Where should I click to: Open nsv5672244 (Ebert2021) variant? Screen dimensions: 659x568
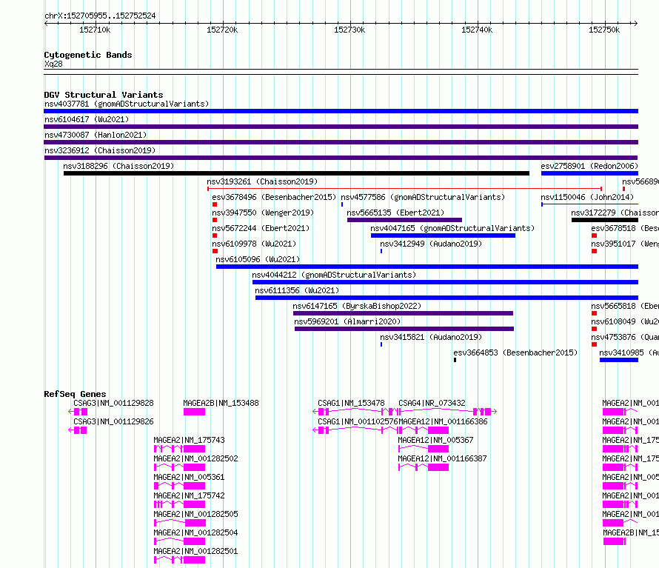[261, 228]
